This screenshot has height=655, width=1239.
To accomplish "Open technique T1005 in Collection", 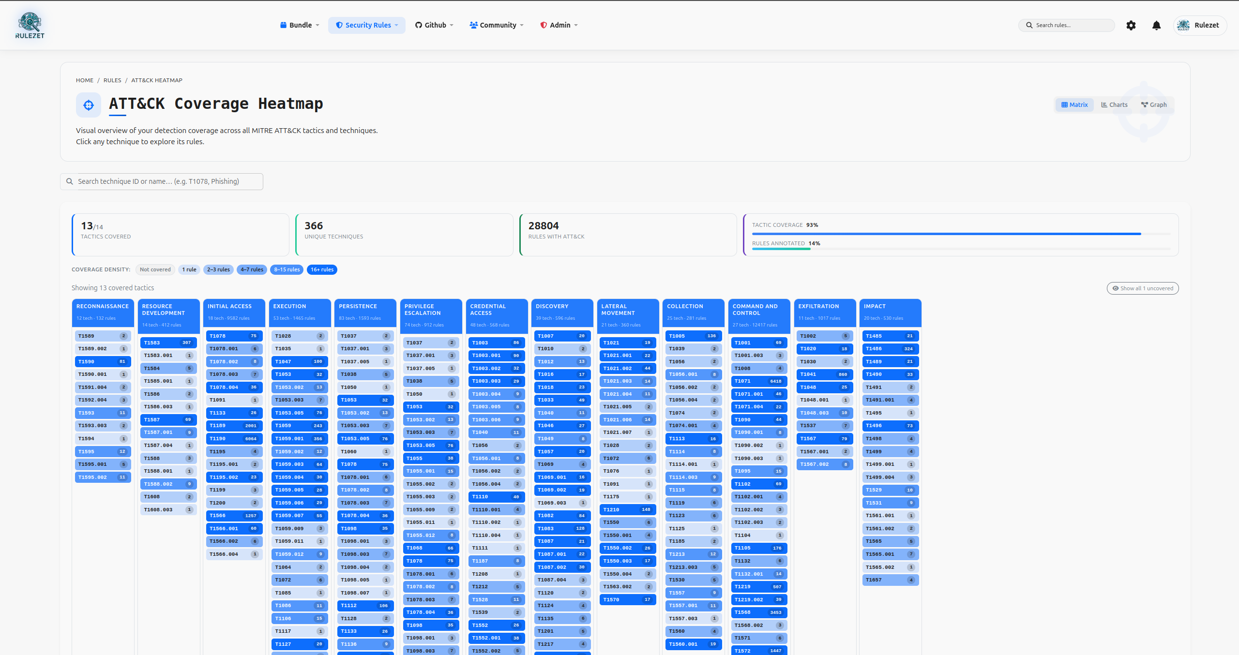I will click(x=694, y=336).
